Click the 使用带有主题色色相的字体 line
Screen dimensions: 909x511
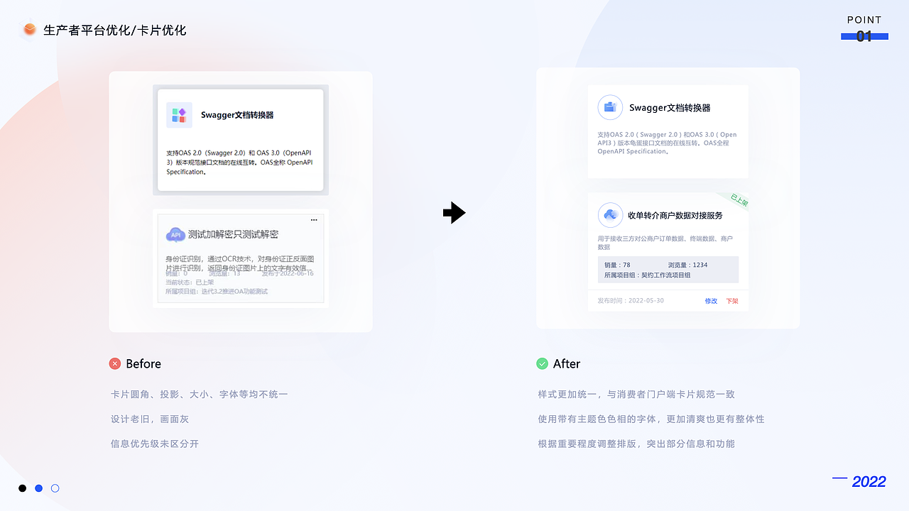click(651, 419)
